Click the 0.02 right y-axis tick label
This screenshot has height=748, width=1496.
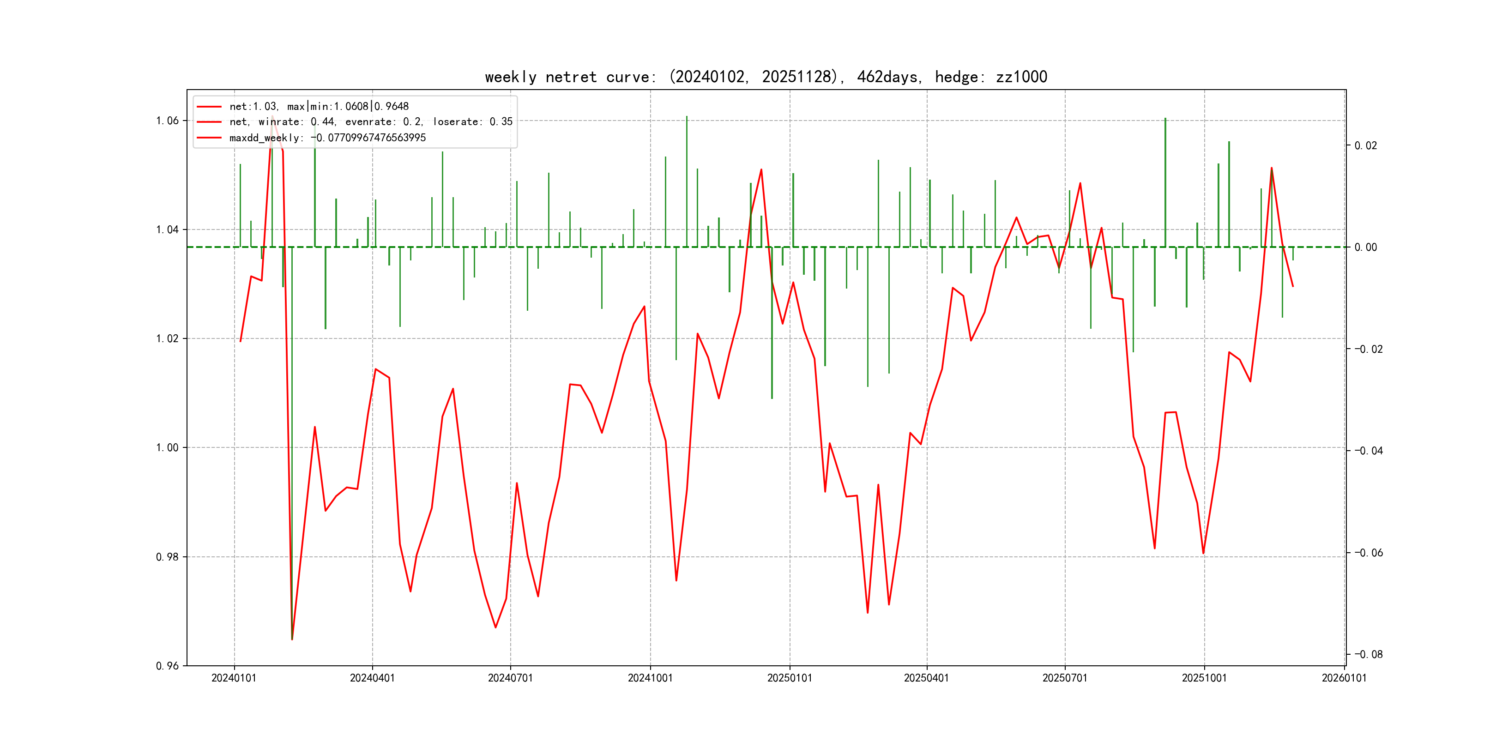pyautogui.click(x=1365, y=146)
